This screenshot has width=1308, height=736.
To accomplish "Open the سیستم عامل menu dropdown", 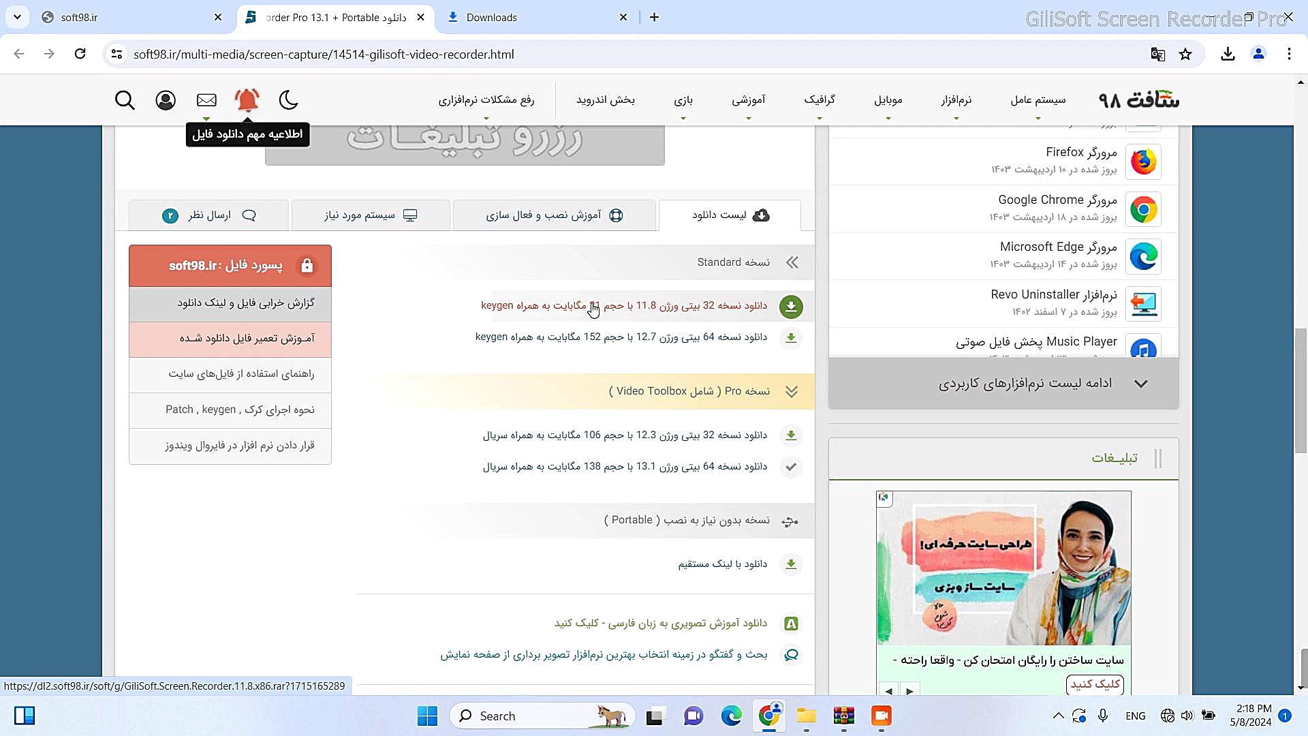I will (x=1038, y=100).
